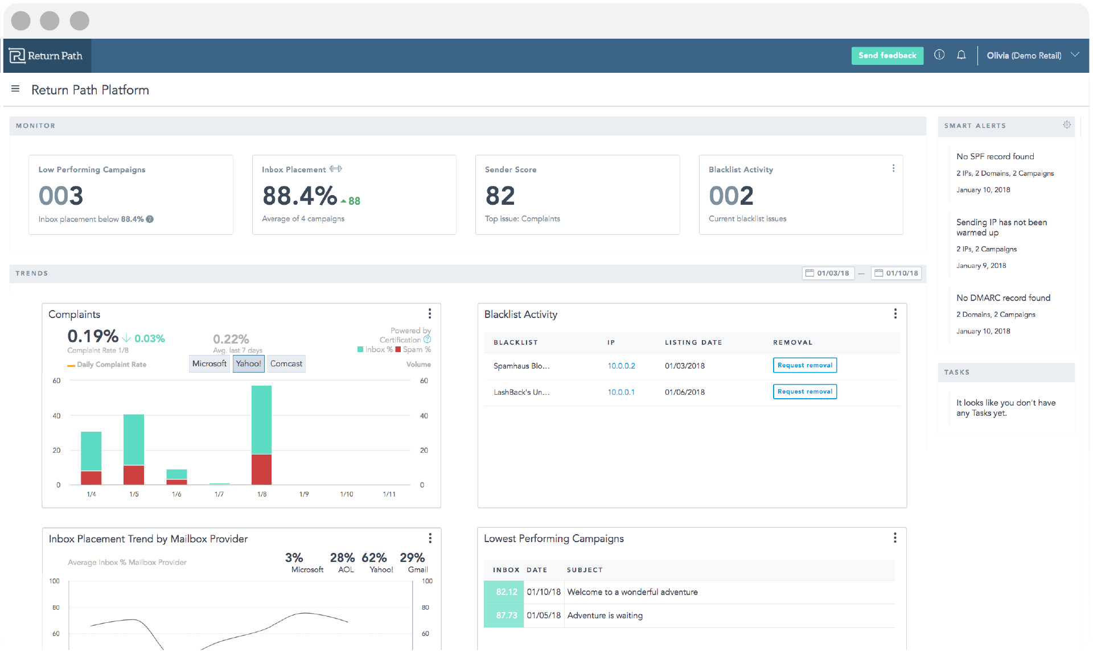Click the 0.19% complaint rate value

(x=93, y=336)
